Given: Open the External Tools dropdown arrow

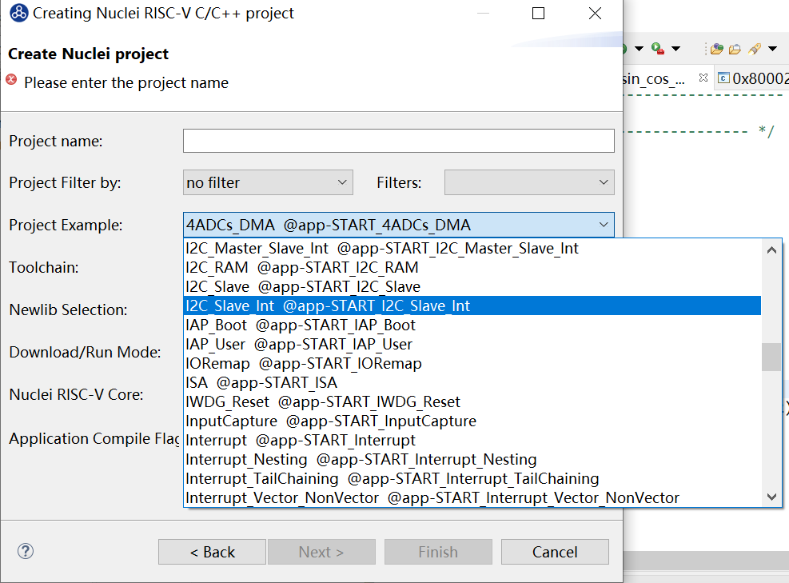Looking at the screenshot, I should pyautogui.click(x=676, y=49).
